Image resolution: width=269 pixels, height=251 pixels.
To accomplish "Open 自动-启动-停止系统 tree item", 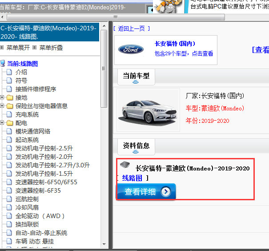I will point(41,233).
